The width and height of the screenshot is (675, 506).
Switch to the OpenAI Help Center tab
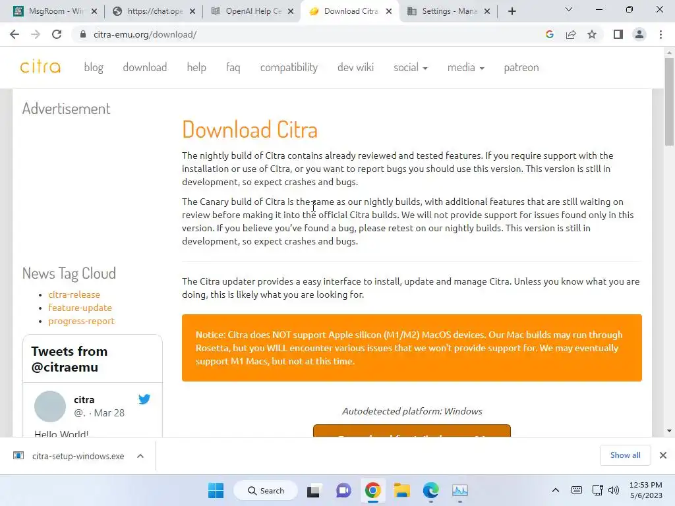coord(252,11)
